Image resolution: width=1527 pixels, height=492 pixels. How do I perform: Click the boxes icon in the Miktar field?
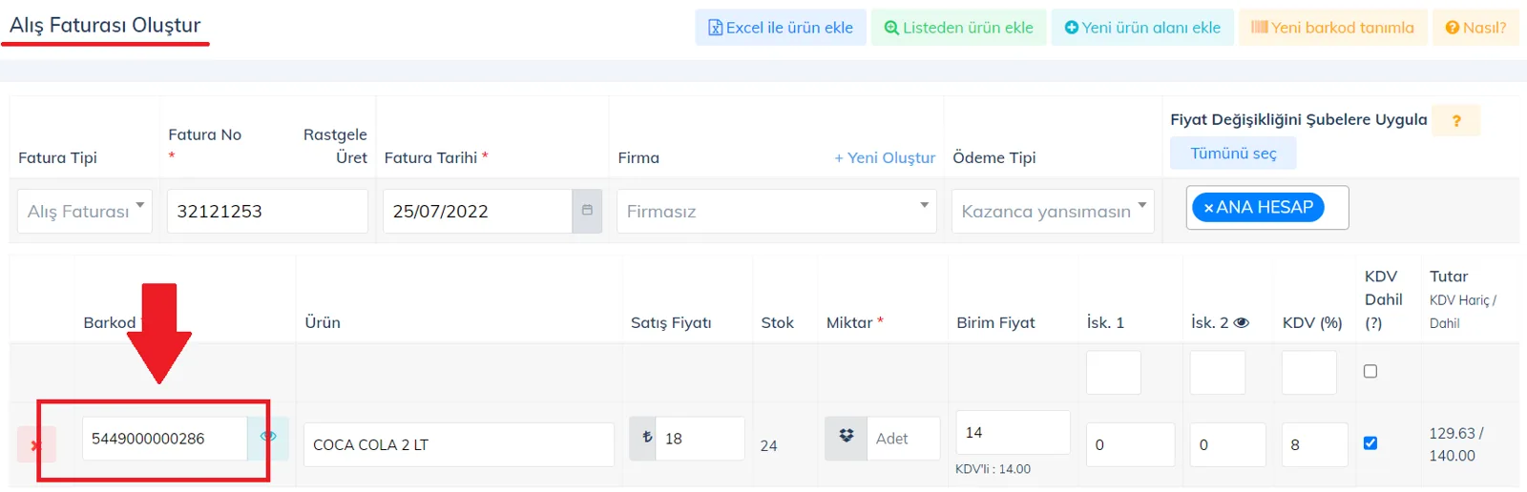(847, 438)
